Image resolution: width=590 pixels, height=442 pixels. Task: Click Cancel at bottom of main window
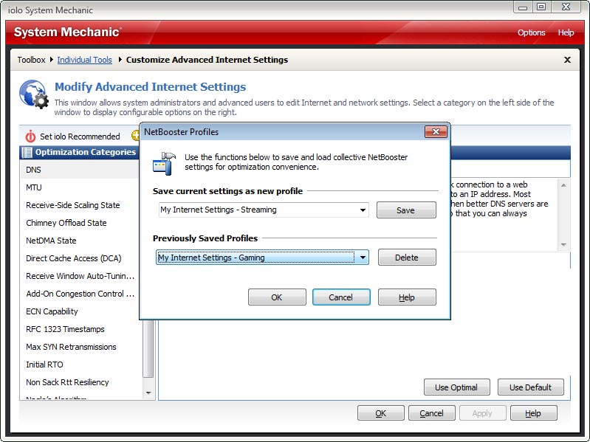point(431,413)
